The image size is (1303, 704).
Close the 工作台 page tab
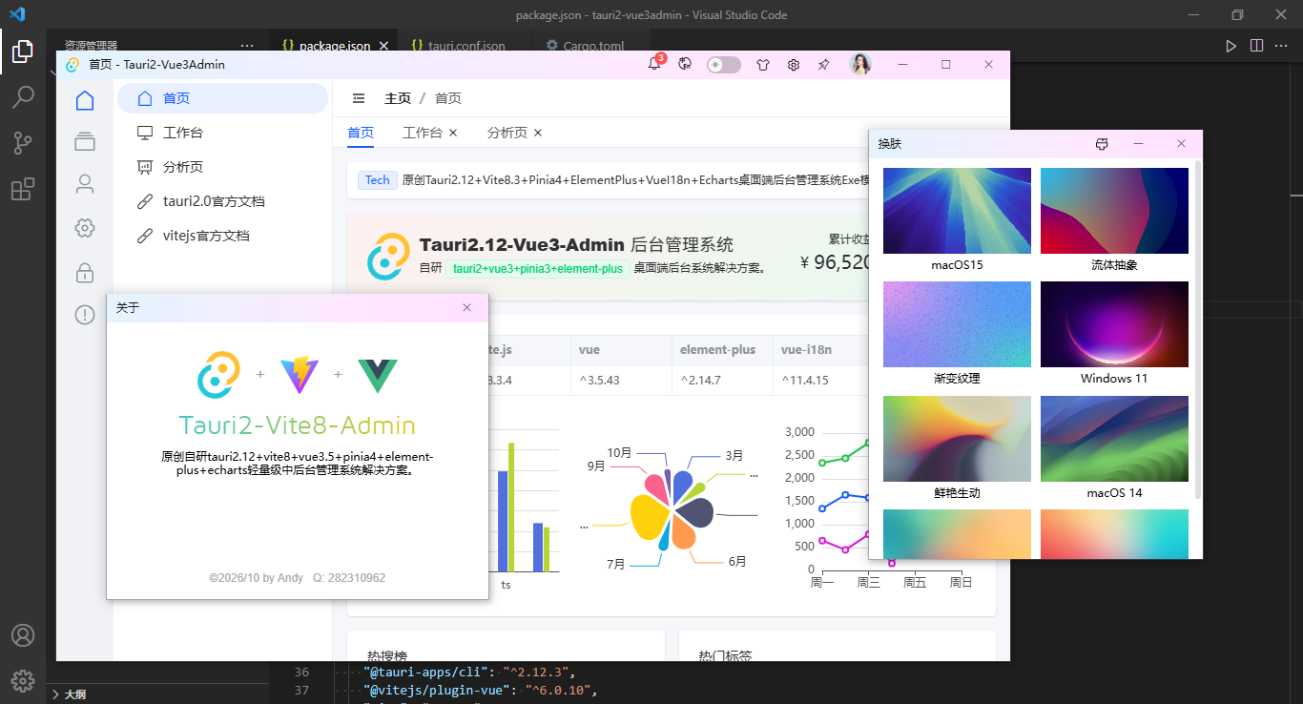coord(453,133)
